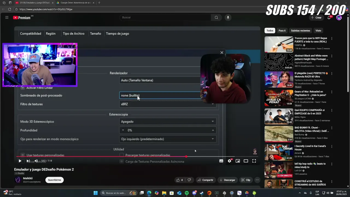The image size is (350, 197).
Task: Open more actions ellipsis under video
Action: coord(257,180)
